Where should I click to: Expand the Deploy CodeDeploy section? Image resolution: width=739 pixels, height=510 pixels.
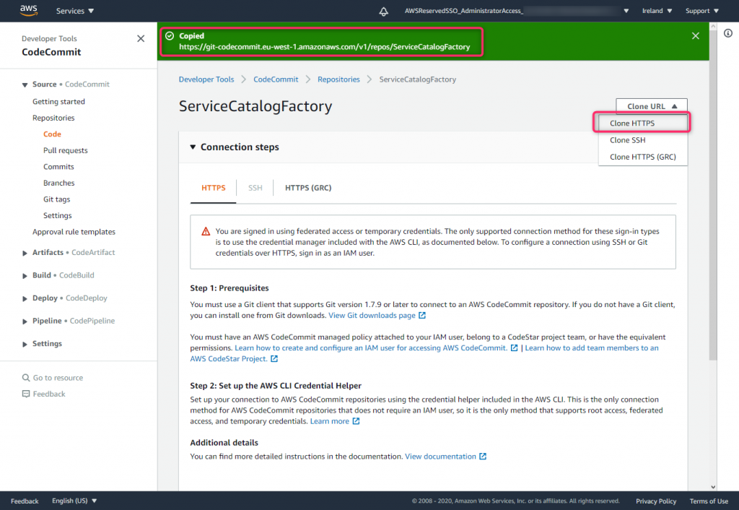pos(25,298)
